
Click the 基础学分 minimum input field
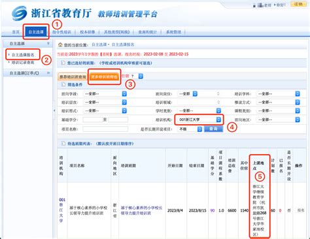coord(93,119)
